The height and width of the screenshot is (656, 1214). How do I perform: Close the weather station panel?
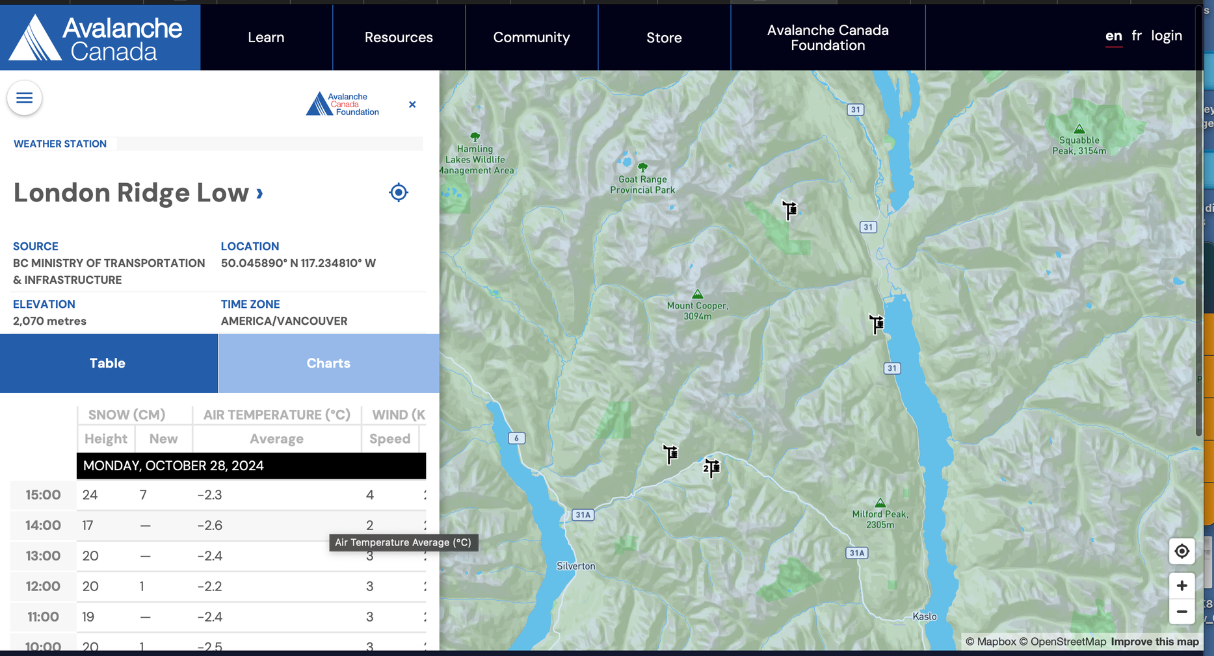point(412,105)
